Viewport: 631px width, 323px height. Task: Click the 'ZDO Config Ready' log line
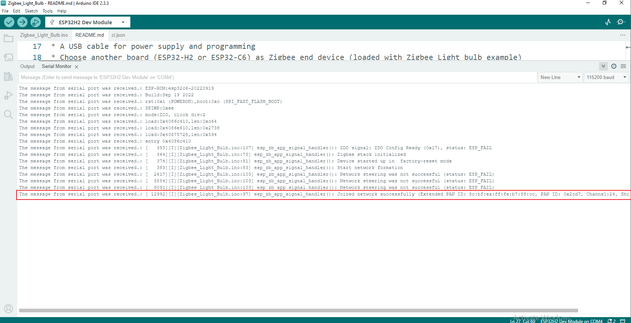click(255, 148)
